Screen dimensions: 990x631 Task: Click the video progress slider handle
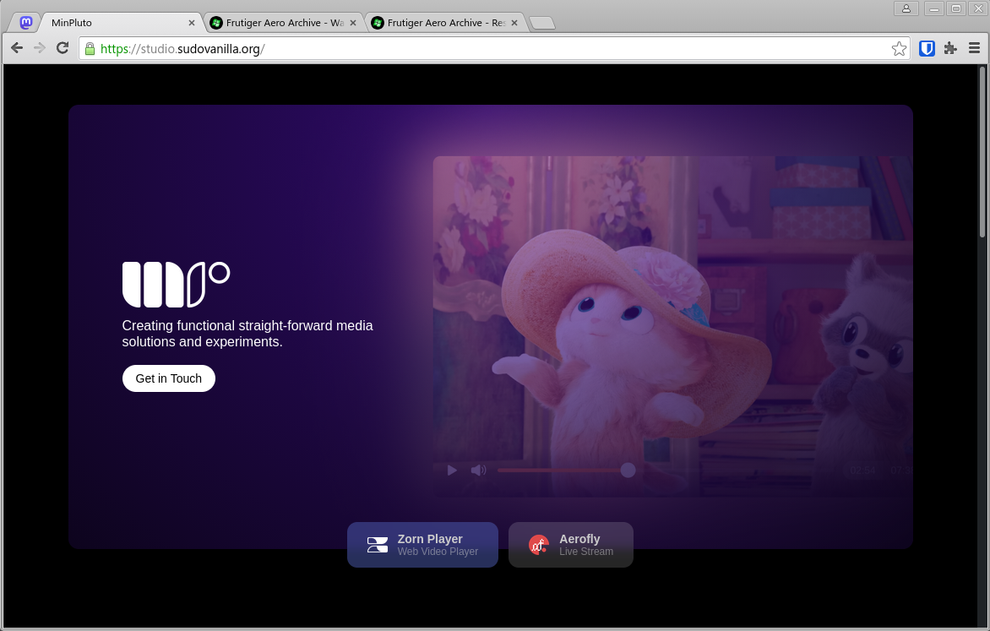(628, 470)
